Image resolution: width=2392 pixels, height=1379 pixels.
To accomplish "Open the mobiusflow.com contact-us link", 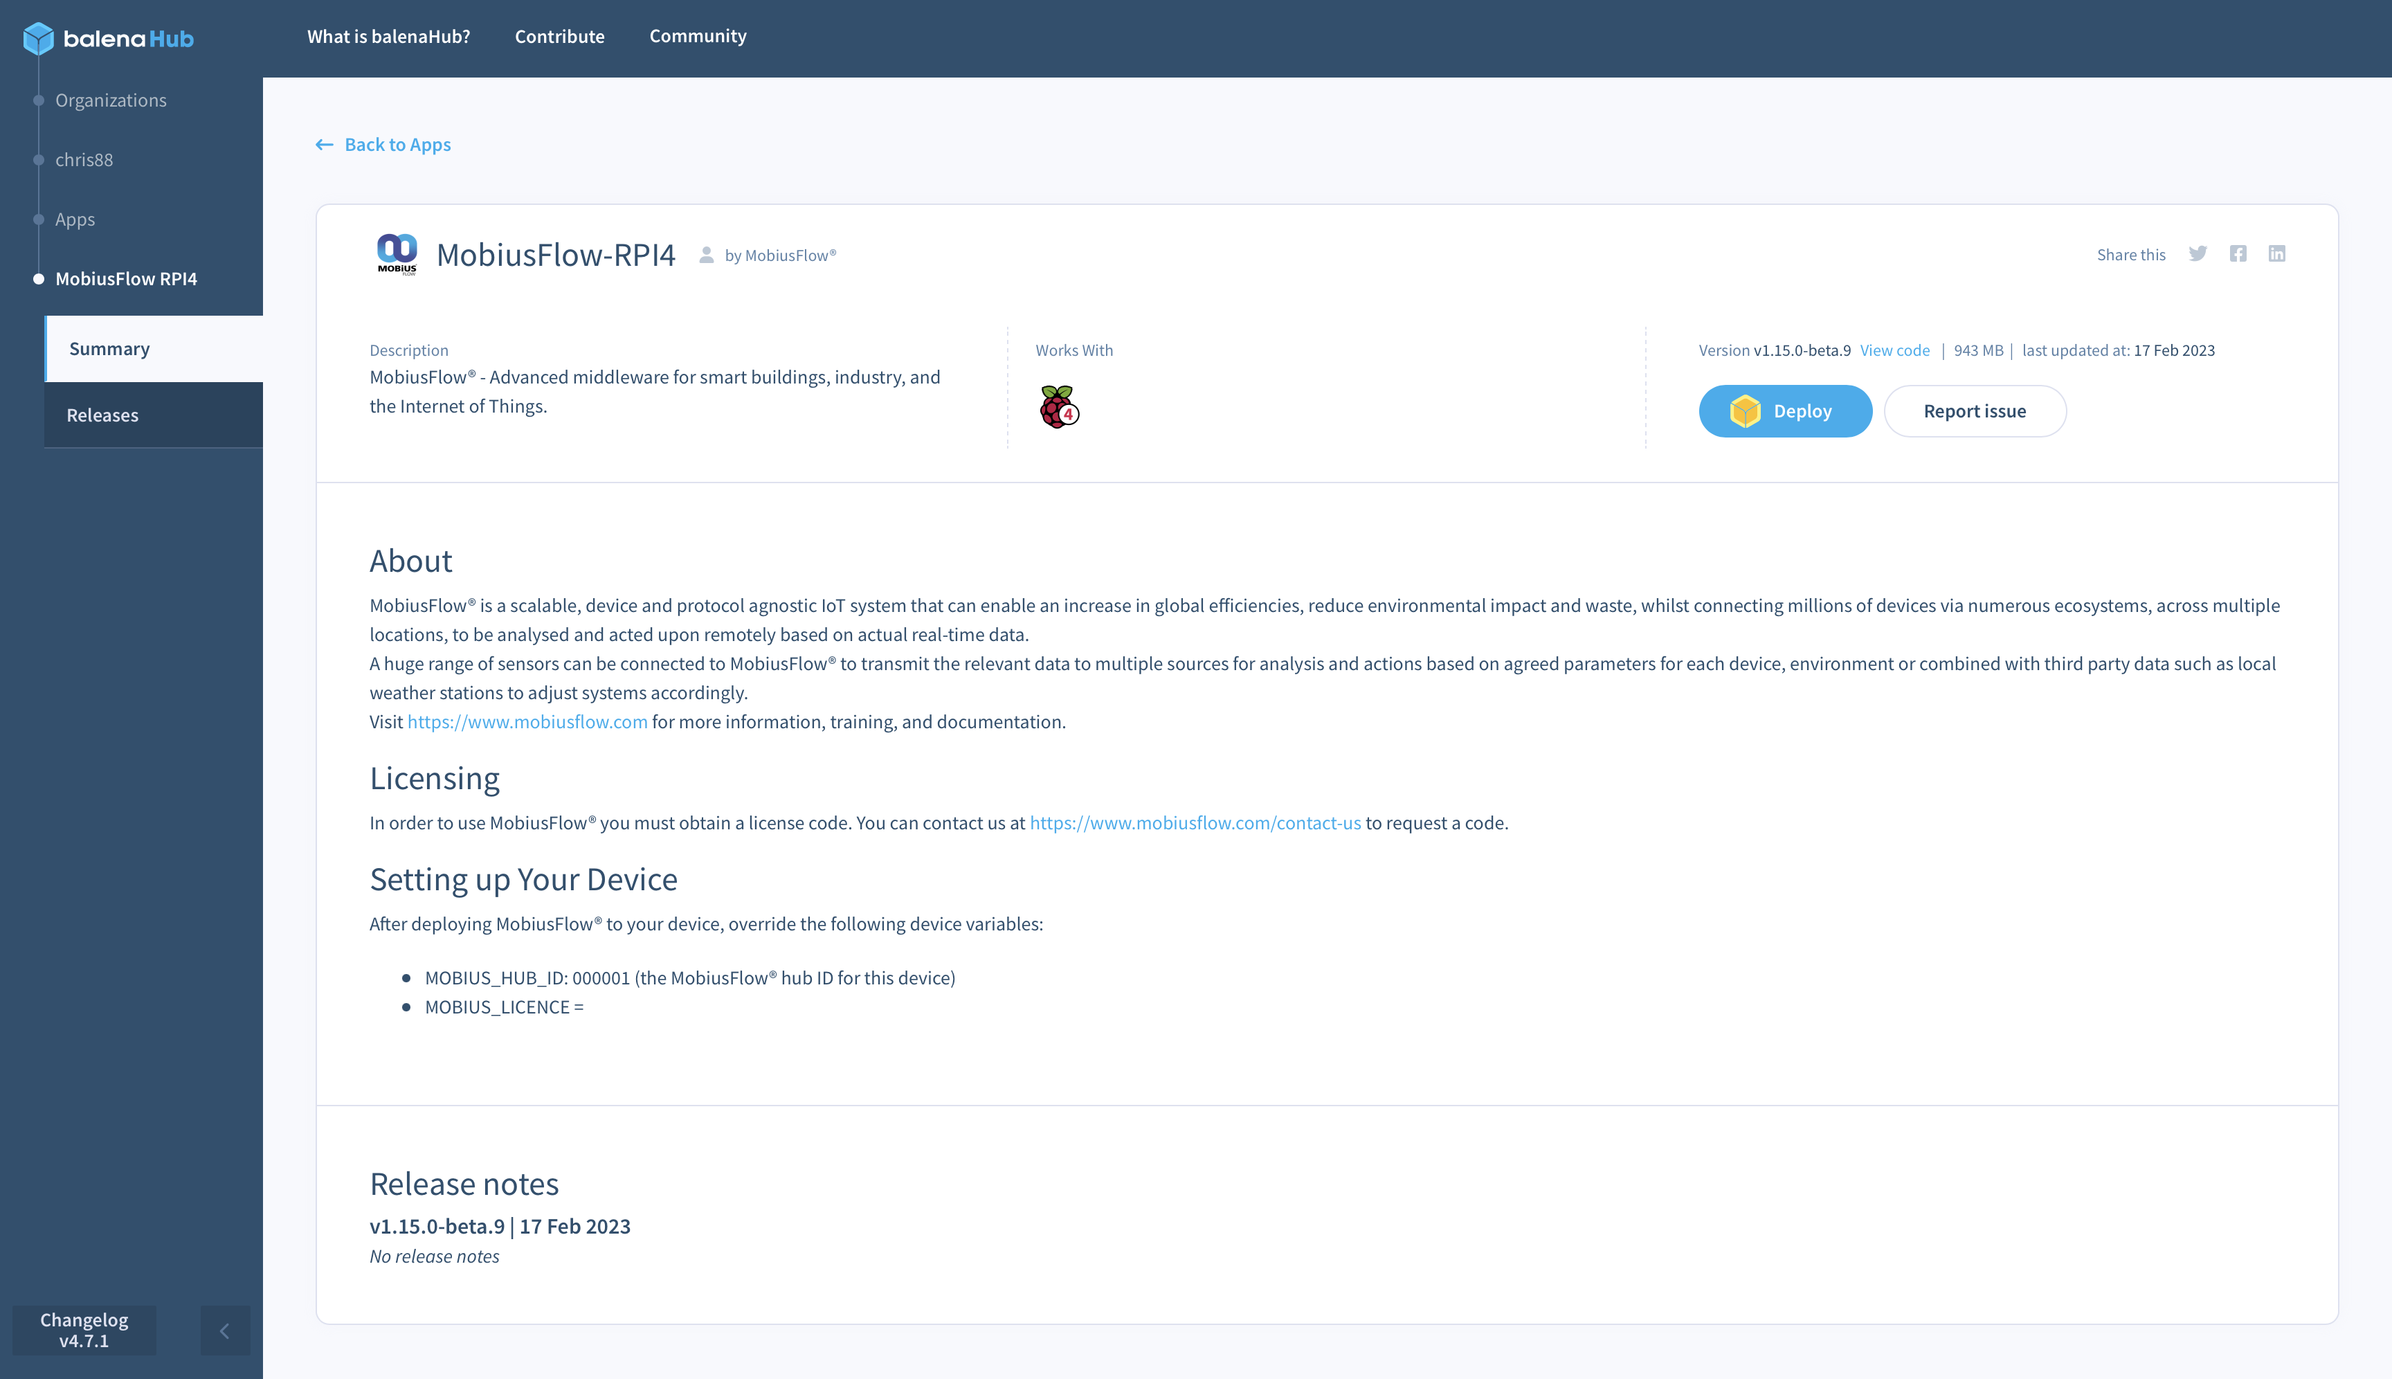I will pyautogui.click(x=1195, y=823).
